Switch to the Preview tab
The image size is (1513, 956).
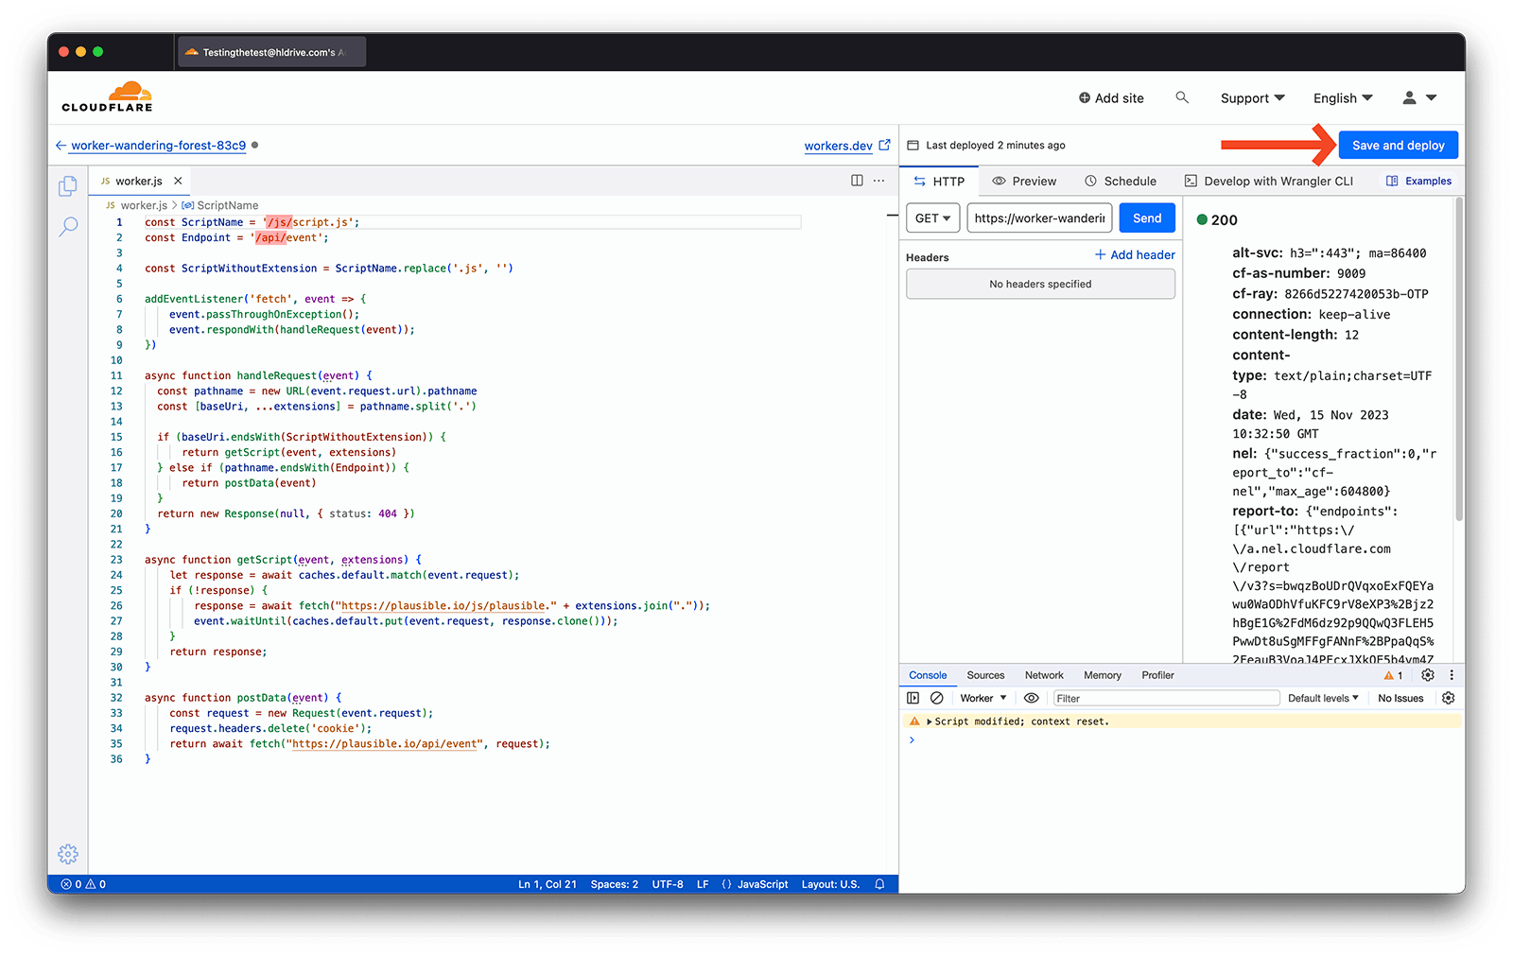pyautogui.click(x=1024, y=181)
